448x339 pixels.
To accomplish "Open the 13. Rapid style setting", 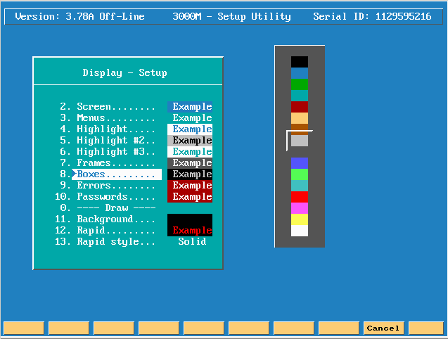I will tap(105, 242).
